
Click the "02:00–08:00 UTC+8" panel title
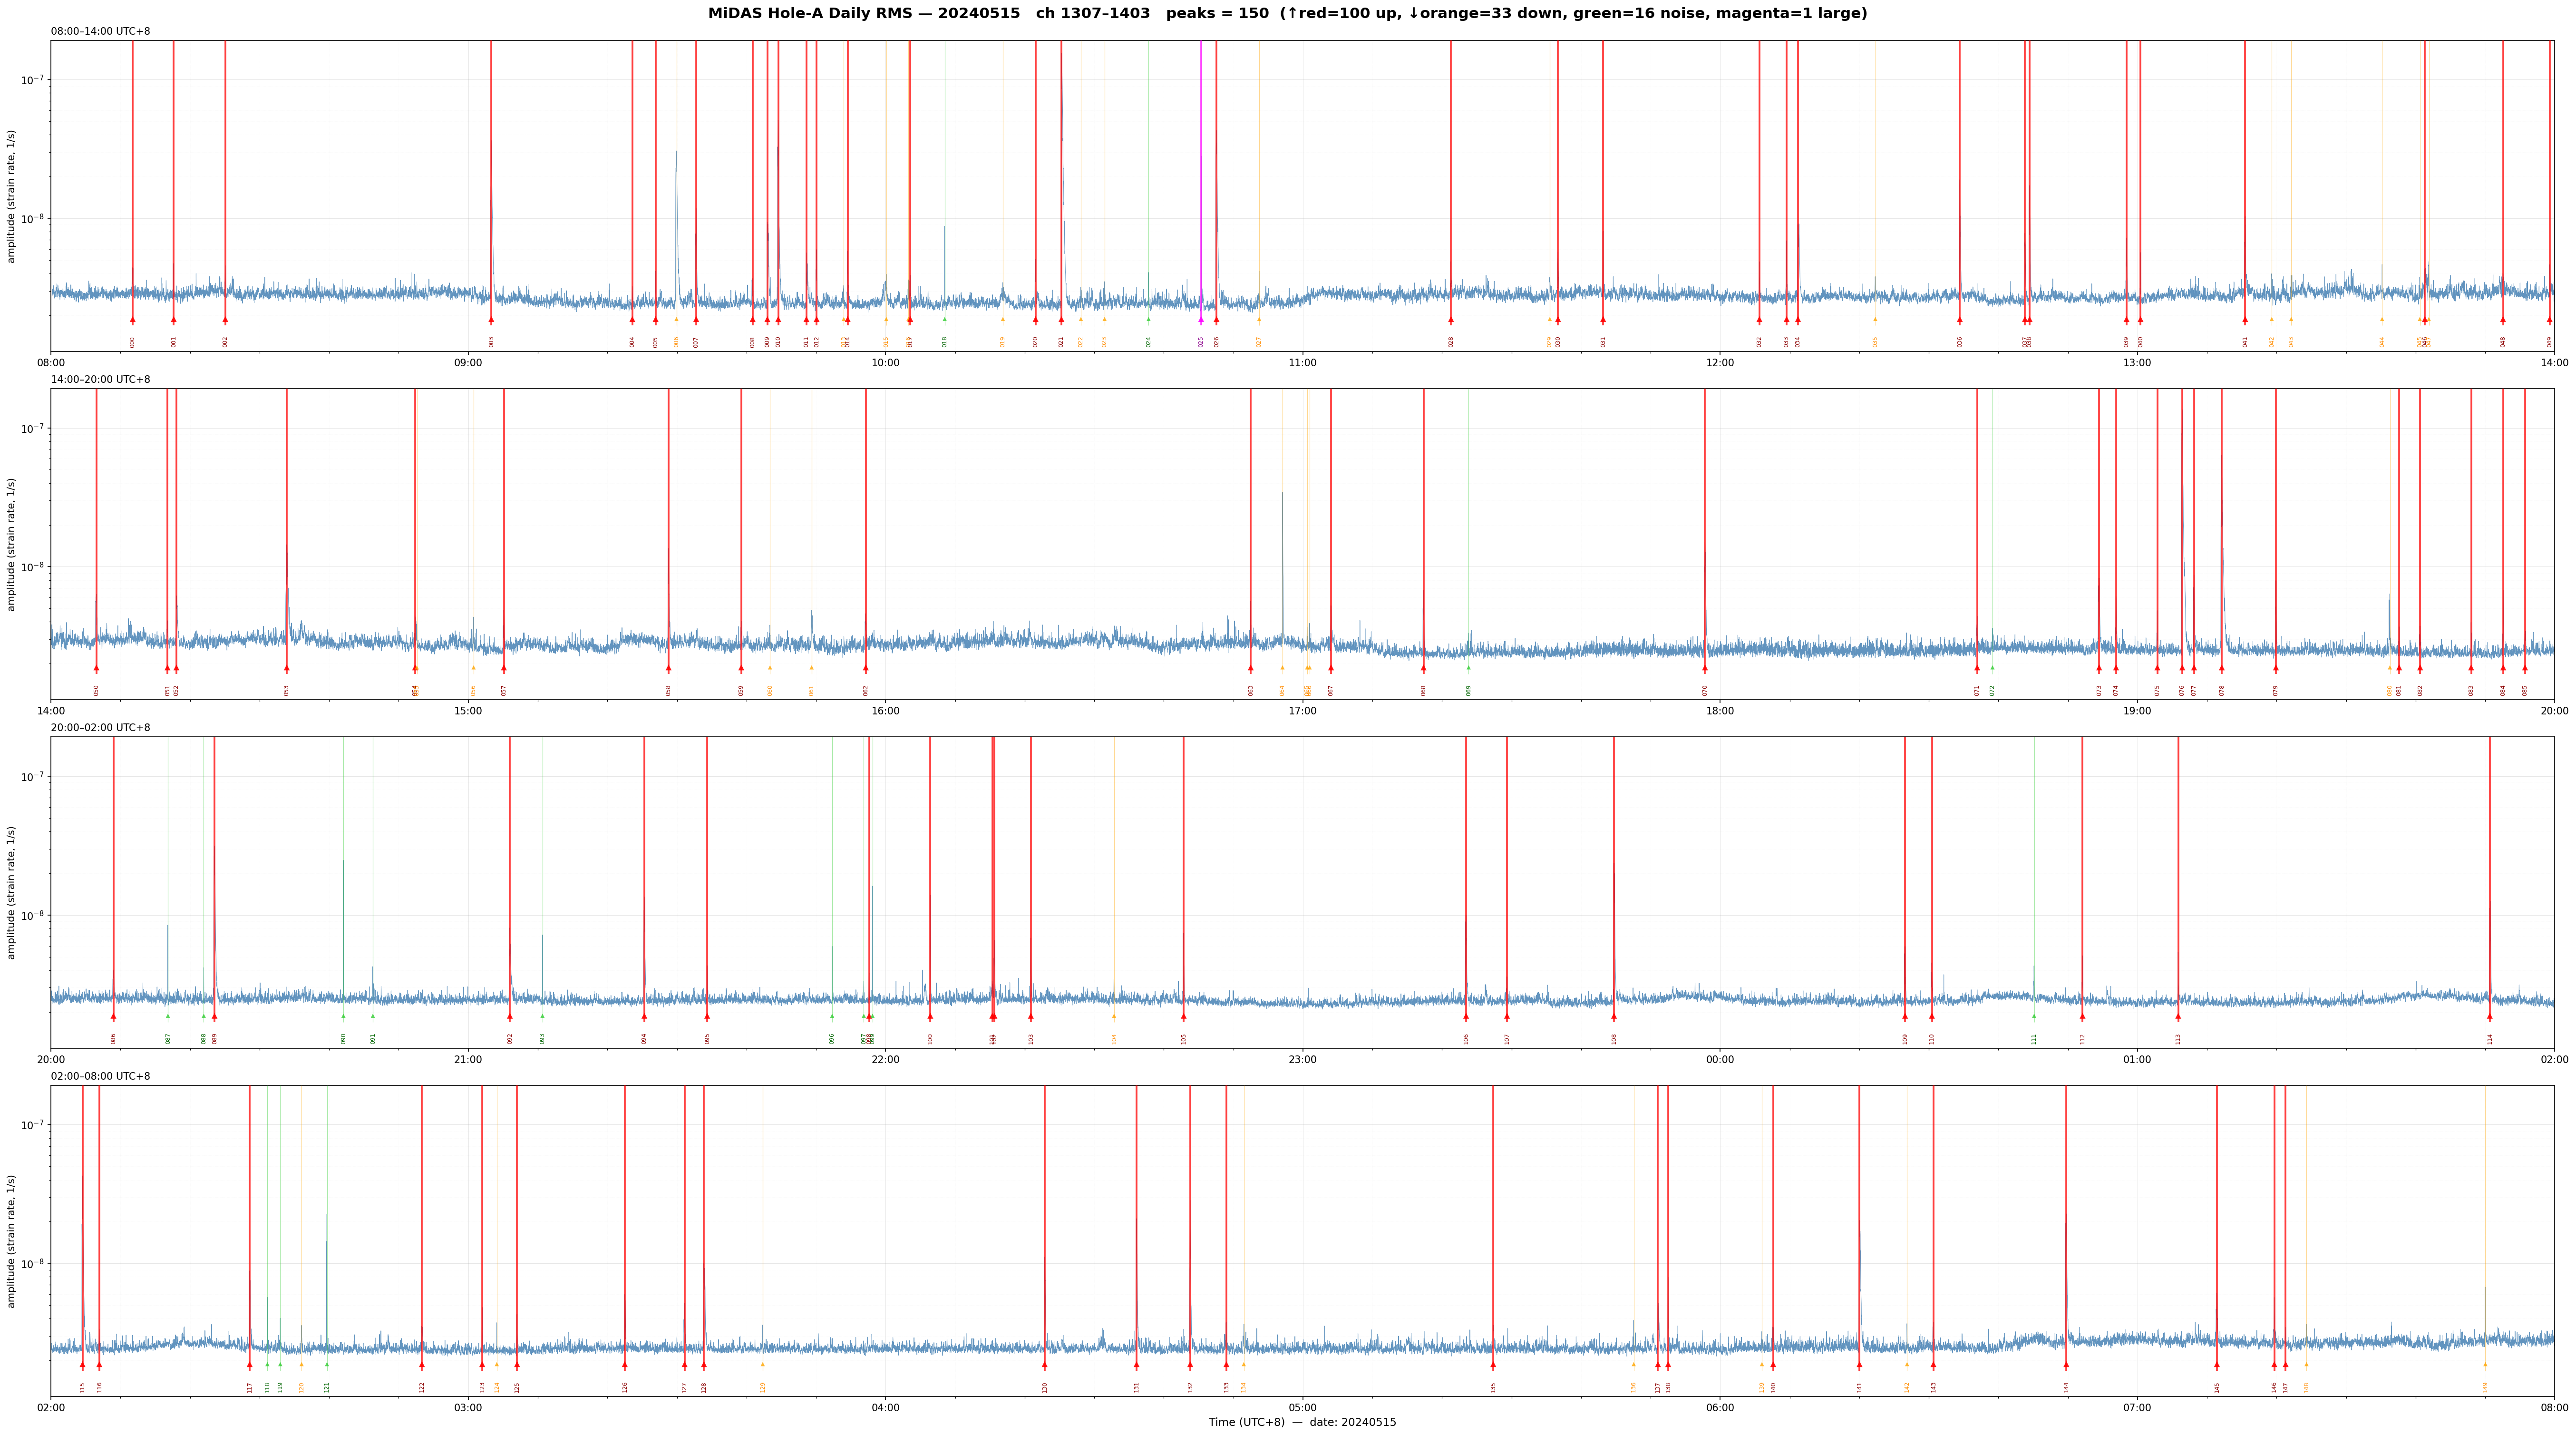(101, 1076)
